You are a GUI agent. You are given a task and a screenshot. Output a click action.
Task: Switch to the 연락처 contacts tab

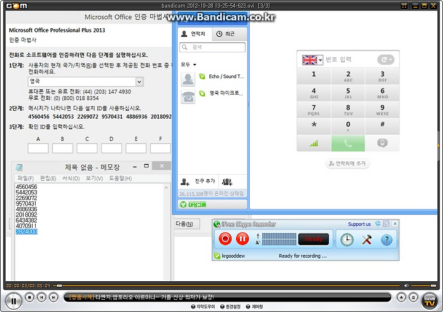[x=194, y=34]
